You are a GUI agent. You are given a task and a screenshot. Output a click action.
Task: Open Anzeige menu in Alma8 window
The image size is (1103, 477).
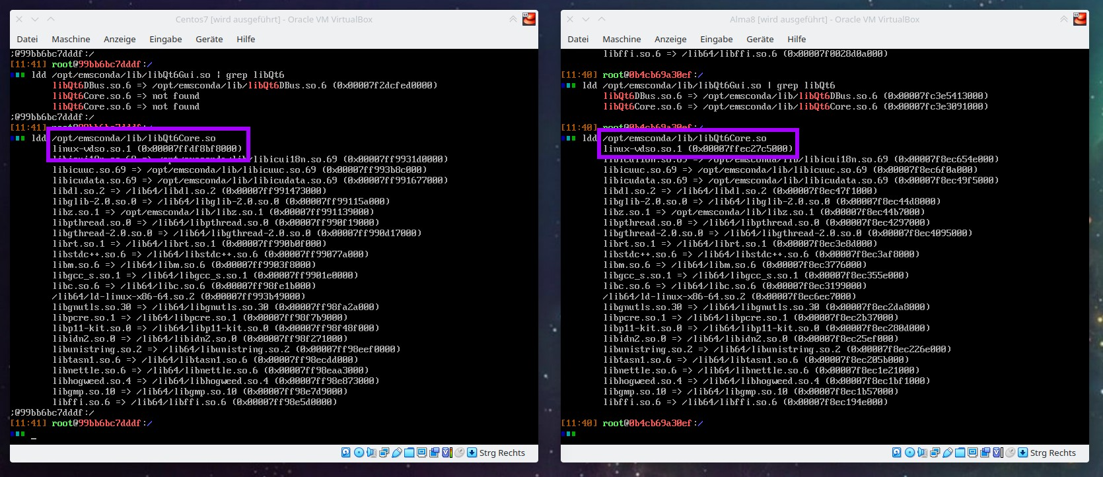[x=670, y=39]
